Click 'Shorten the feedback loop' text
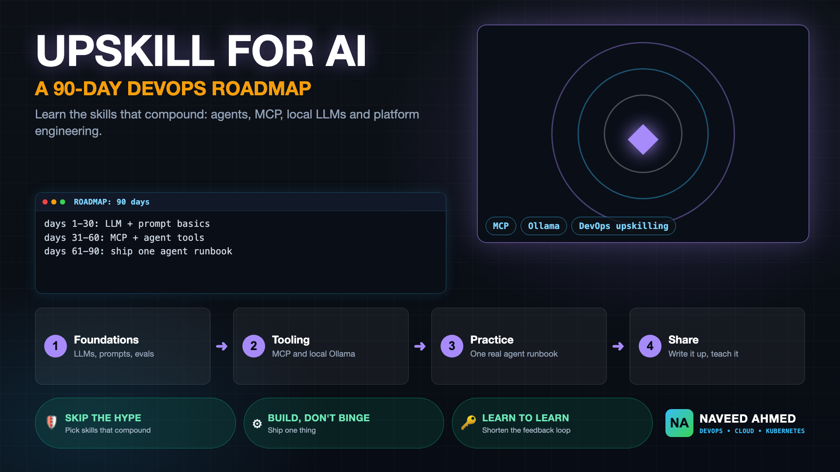Image resolution: width=840 pixels, height=472 pixels. click(x=526, y=430)
